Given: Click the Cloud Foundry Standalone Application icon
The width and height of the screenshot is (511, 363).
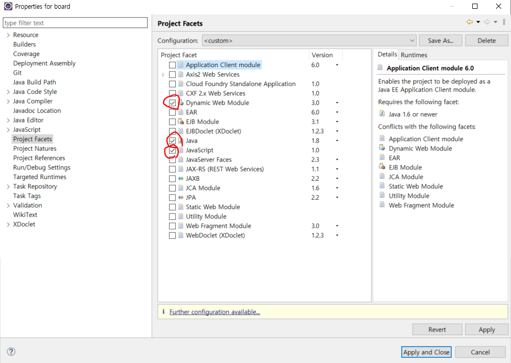Looking at the screenshot, I should 181,84.
